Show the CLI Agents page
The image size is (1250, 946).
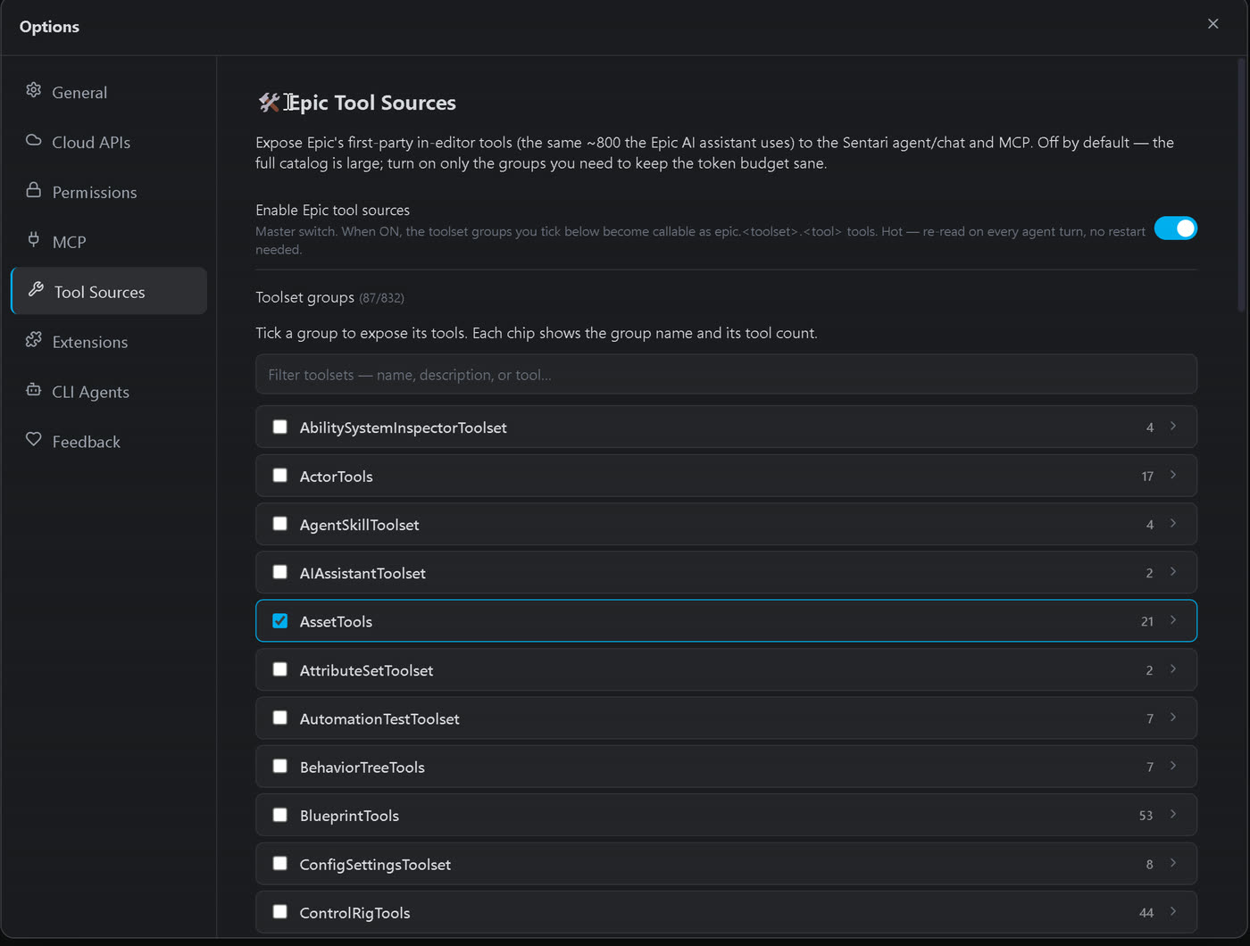point(109,392)
